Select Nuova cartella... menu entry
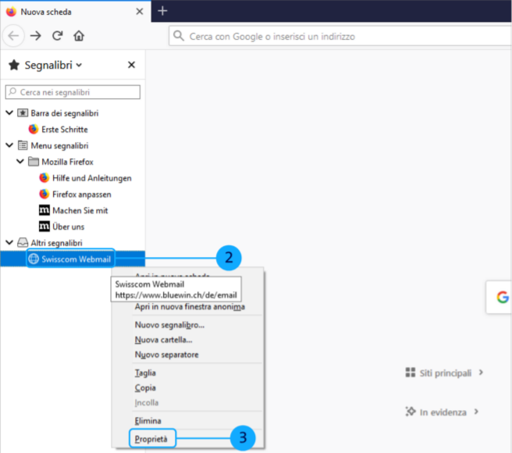The image size is (512, 453). 163,340
